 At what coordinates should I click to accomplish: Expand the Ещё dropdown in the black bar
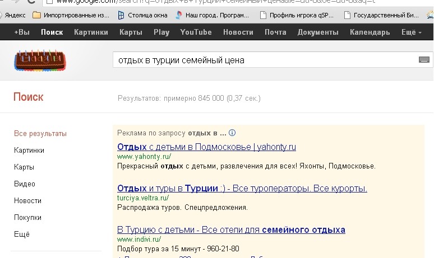pos(412,32)
